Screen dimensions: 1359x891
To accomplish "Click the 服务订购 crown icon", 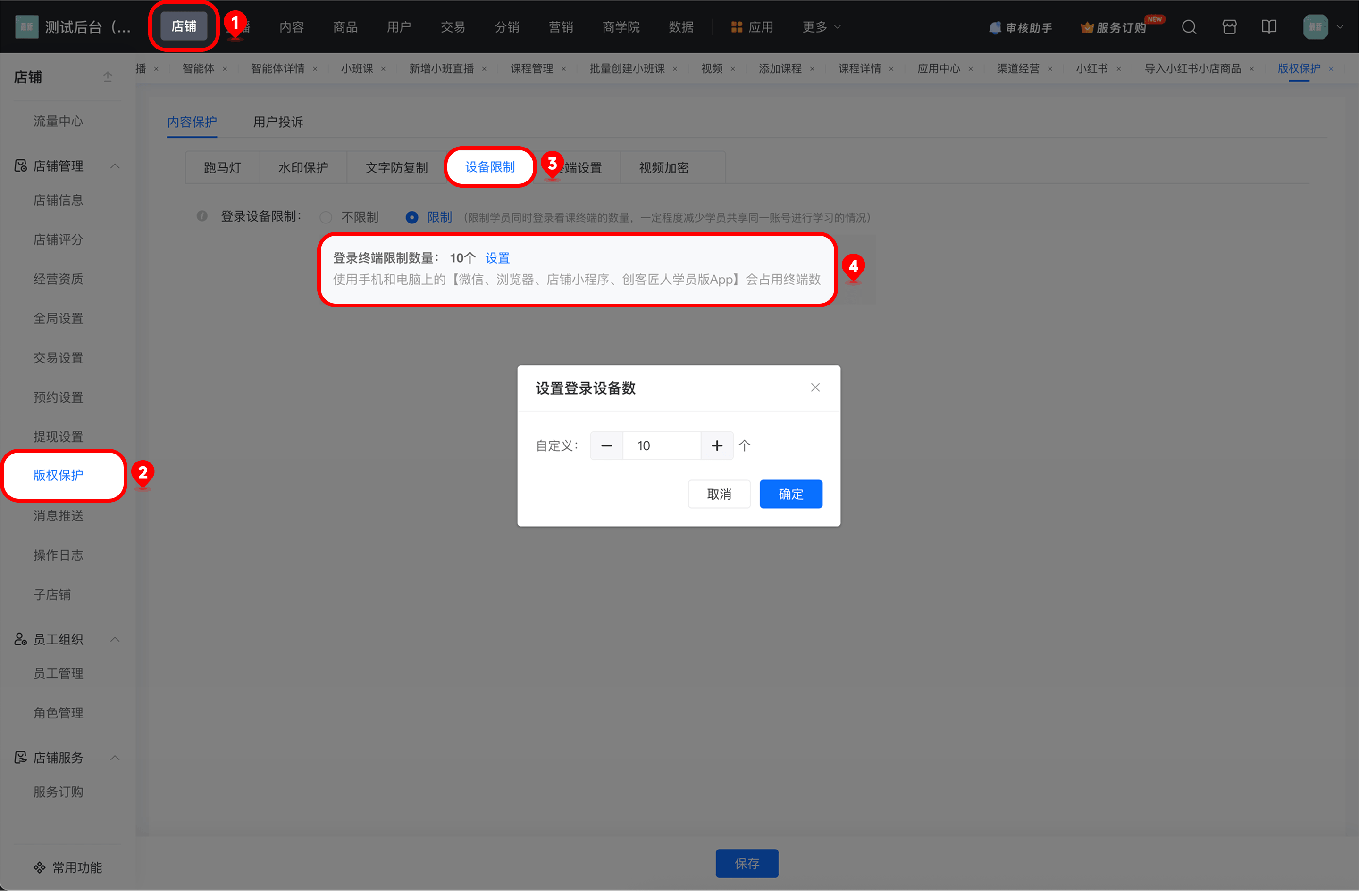I will click(1087, 27).
